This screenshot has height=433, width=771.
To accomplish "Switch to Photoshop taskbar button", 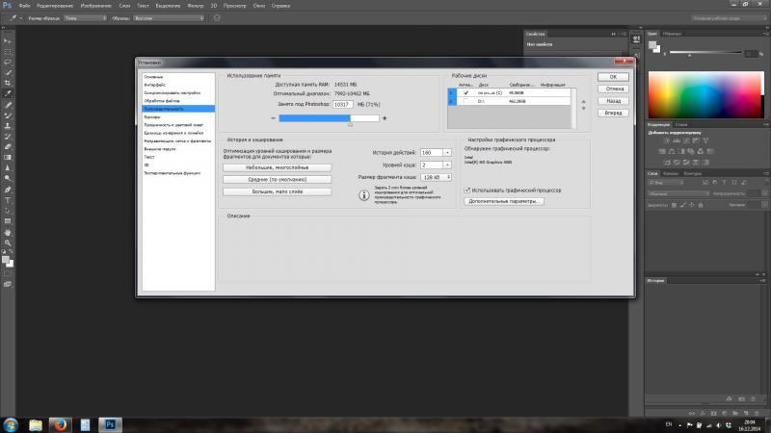I will pyautogui.click(x=110, y=424).
